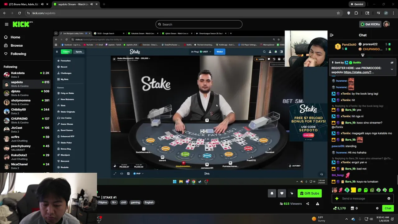398x224 pixels.
Task: Open KukuDota2 channel in Following list
Action: tap(26, 157)
